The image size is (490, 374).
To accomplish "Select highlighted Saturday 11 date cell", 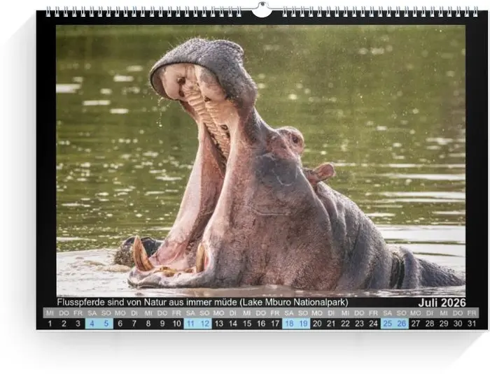I will coord(190,324).
